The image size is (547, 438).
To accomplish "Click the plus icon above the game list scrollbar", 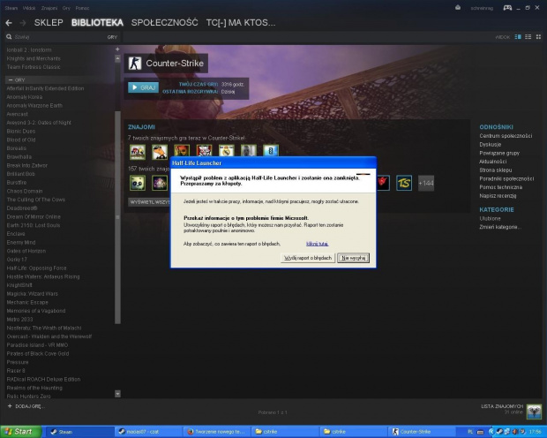I will (117, 49).
